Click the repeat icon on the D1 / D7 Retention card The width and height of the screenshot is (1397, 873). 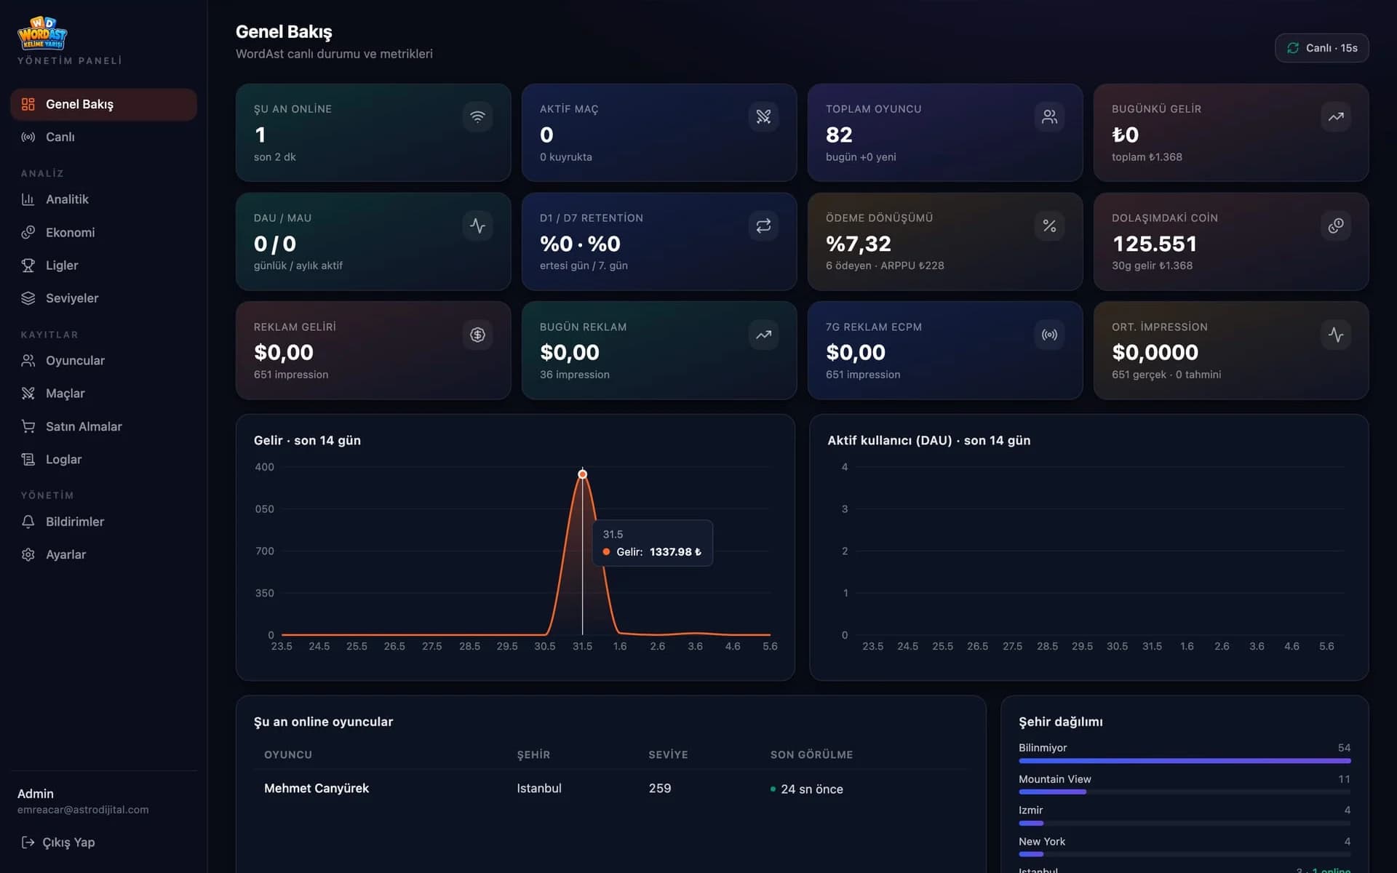(763, 226)
